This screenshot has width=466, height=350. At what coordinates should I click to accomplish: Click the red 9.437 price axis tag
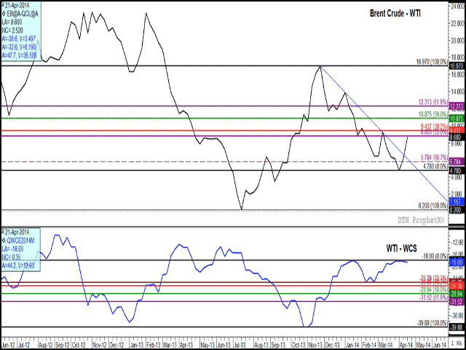457,131
